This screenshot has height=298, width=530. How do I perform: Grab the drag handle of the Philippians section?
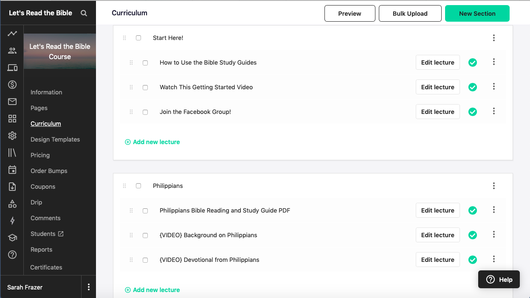coord(124,186)
